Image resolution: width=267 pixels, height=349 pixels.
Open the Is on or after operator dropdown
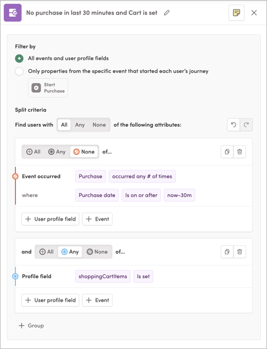click(x=141, y=195)
